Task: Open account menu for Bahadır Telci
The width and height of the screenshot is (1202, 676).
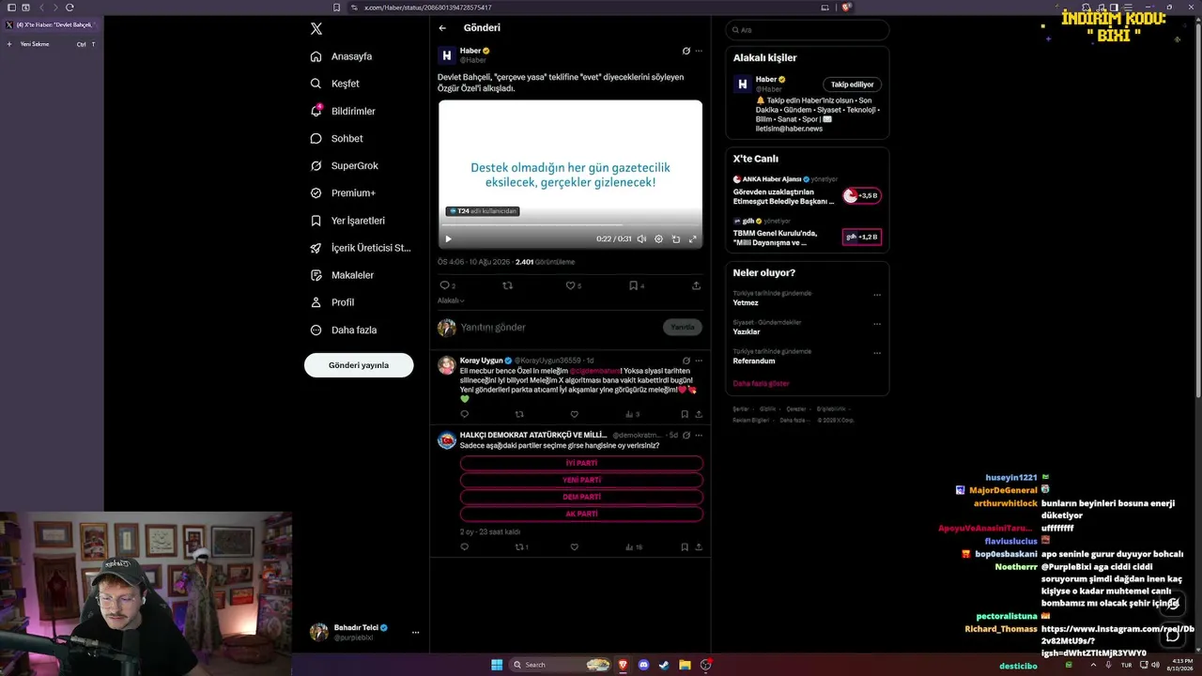Action: click(x=364, y=632)
